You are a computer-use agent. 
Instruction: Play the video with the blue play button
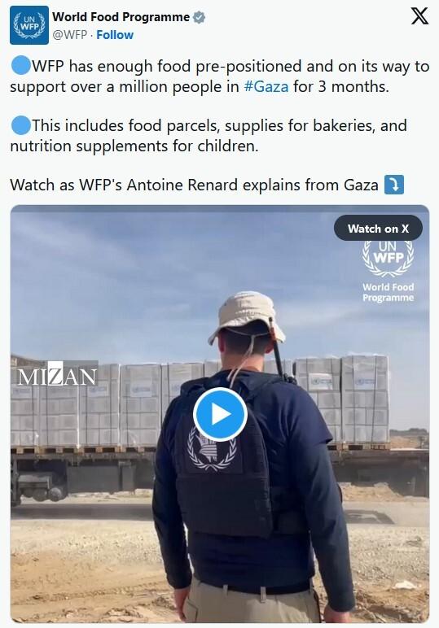(x=220, y=415)
